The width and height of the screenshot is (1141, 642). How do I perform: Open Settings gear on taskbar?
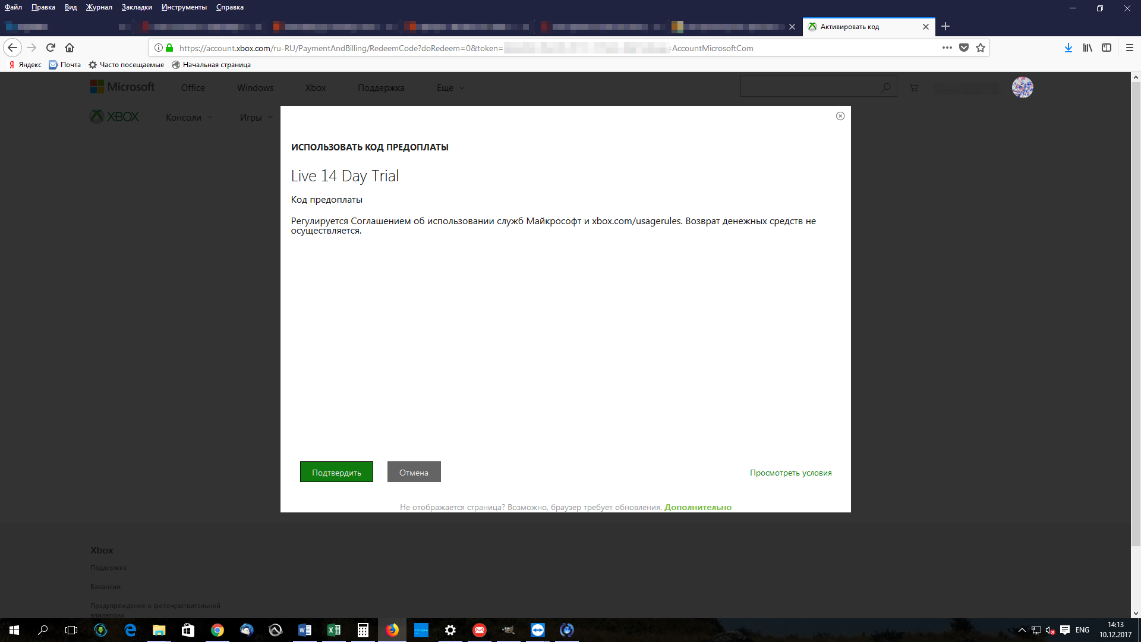tap(450, 630)
